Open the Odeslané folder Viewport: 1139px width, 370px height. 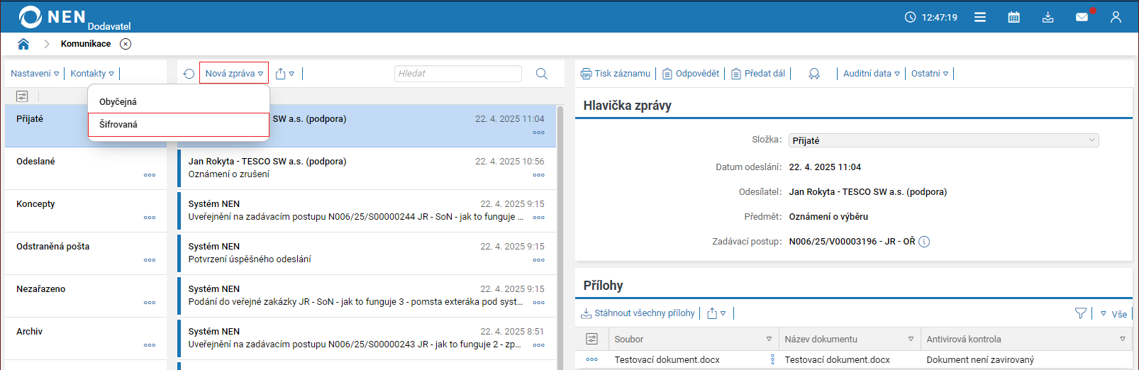click(x=86, y=169)
